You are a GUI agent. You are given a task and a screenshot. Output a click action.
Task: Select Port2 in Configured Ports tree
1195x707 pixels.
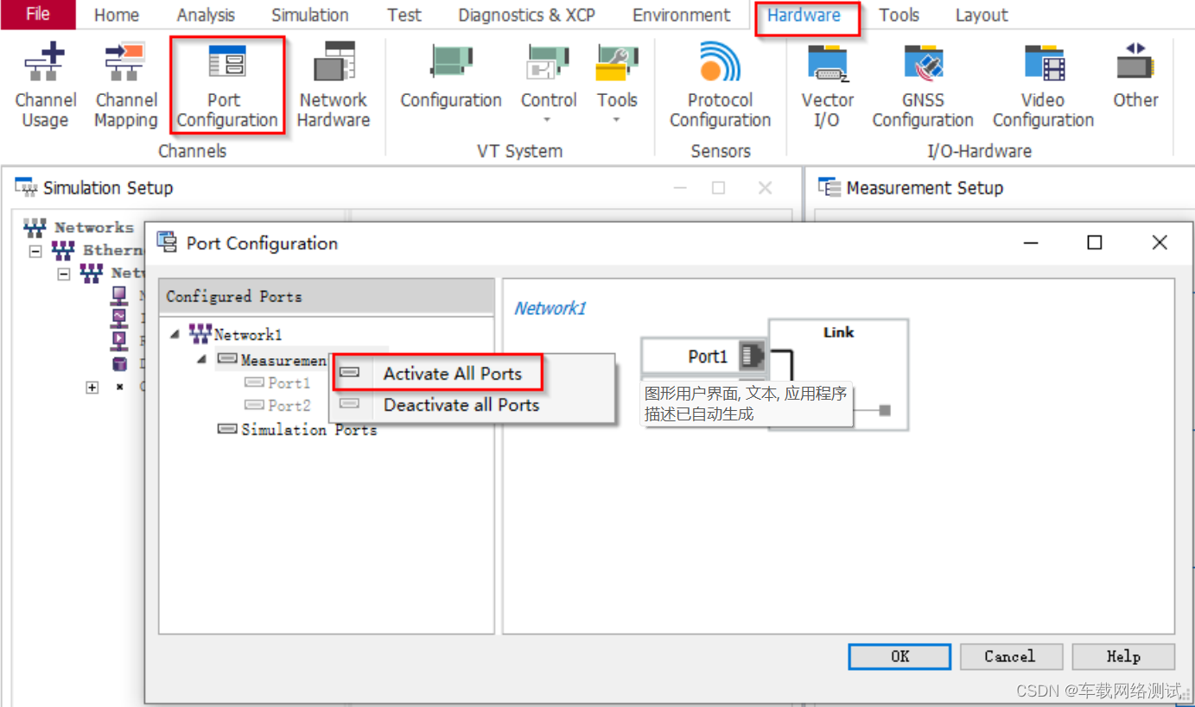[289, 405]
